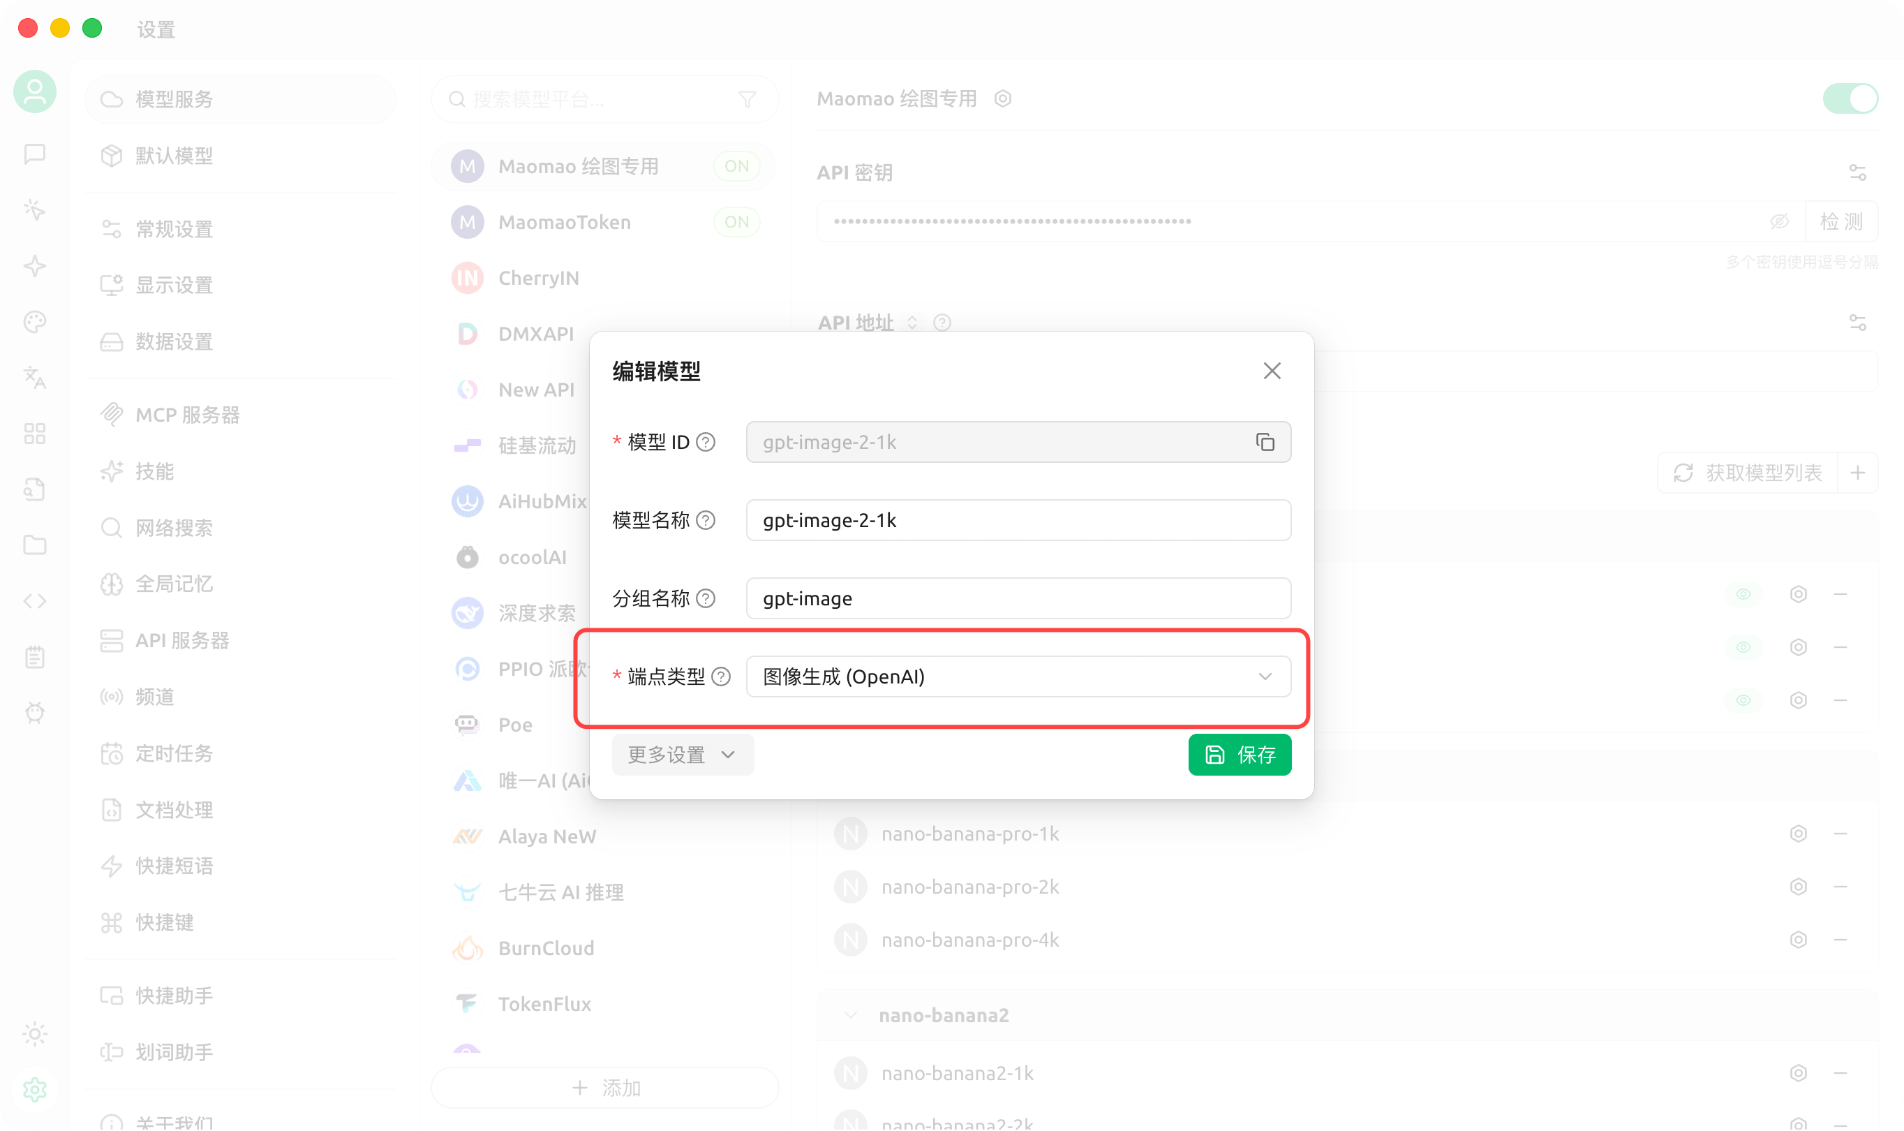Click the 模型名称 input field
This screenshot has width=1904, height=1131.
pos(1018,520)
